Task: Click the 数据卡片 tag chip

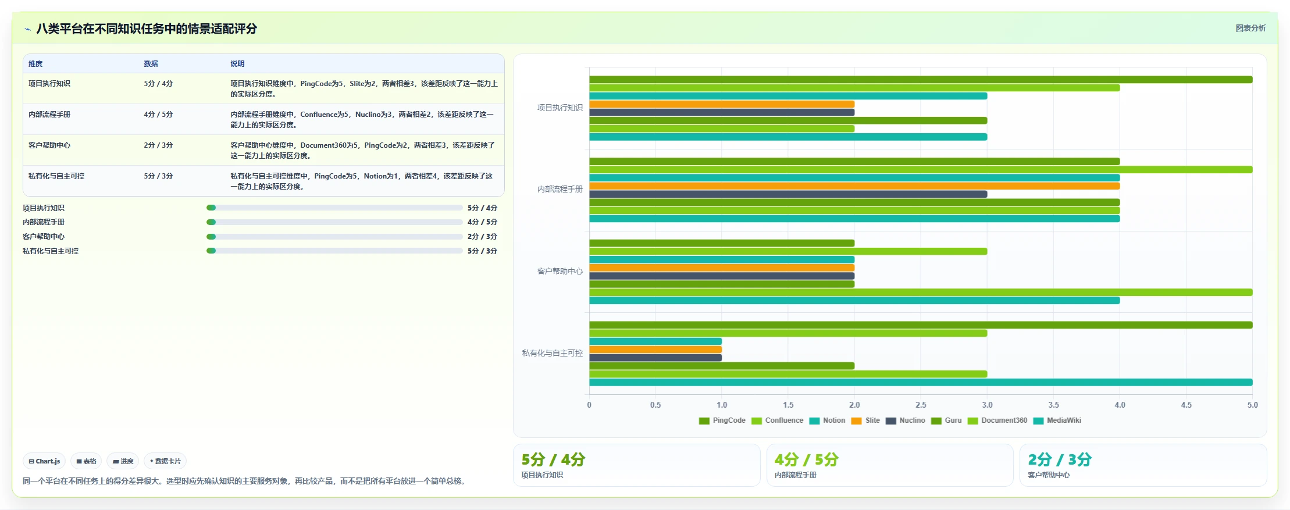Action: [x=165, y=461]
